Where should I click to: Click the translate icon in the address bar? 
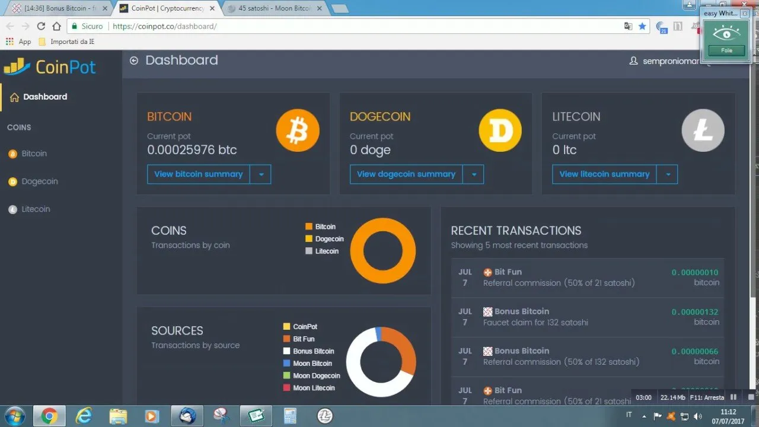click(x=628, y=26)
